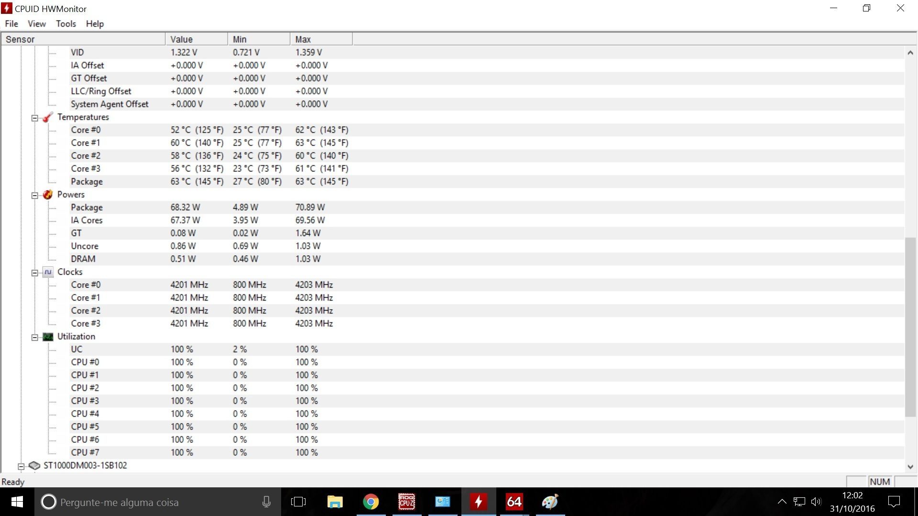Image resolution: width=918 pixels, height=516 pixels.
Task: Open Paint from taskbar
Action: click(550, 502)
